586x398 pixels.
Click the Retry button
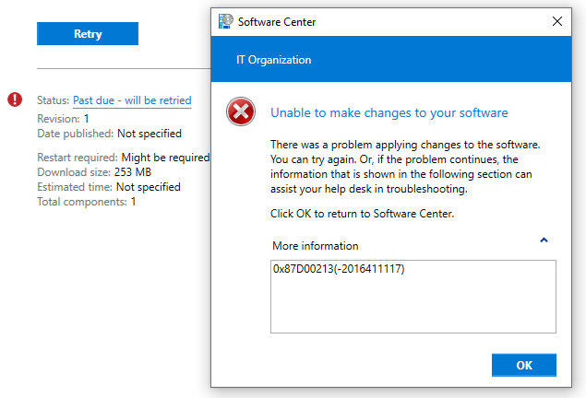point(88,33)
